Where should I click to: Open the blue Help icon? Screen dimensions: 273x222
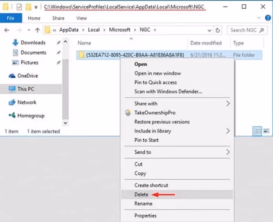pos(268,18)
